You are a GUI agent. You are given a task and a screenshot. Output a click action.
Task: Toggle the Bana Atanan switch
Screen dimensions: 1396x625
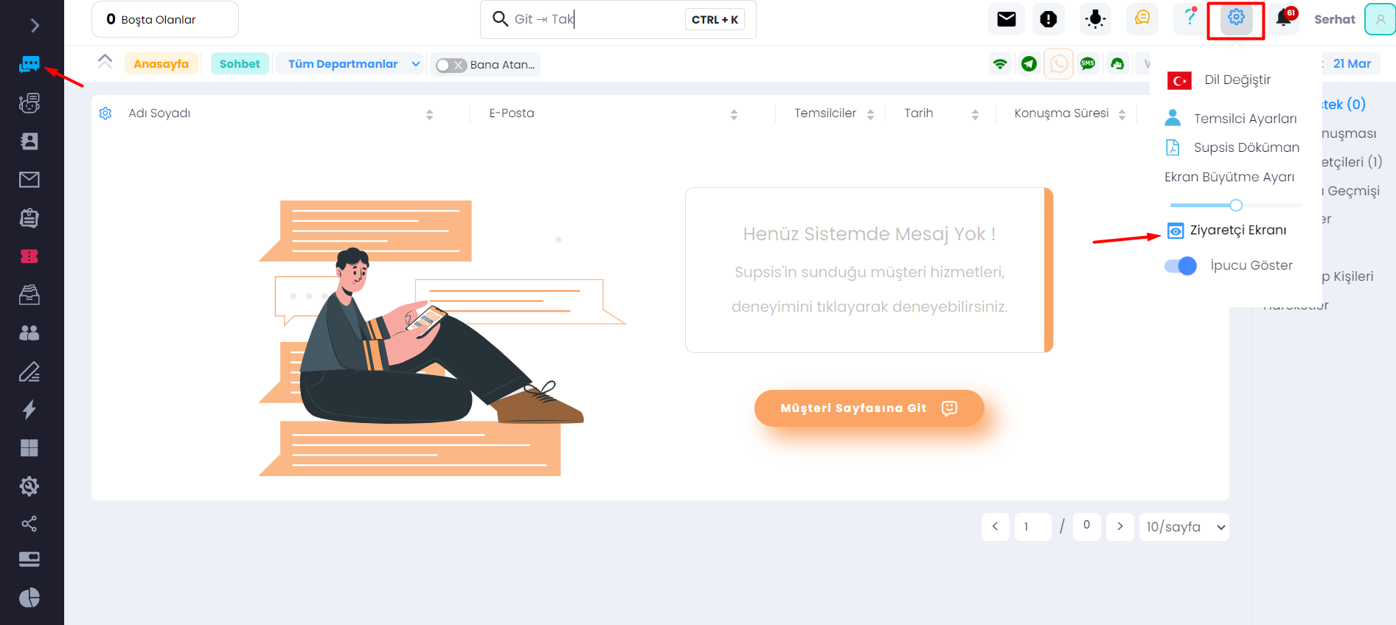coord(451,65)
